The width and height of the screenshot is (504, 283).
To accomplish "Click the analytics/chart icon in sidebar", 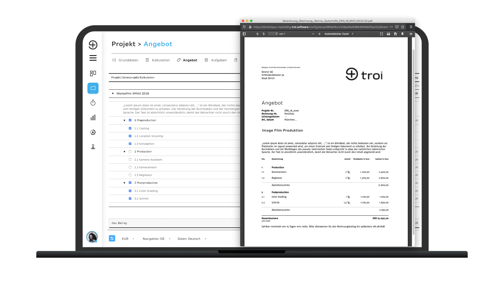I will click(x=93, y=117).
